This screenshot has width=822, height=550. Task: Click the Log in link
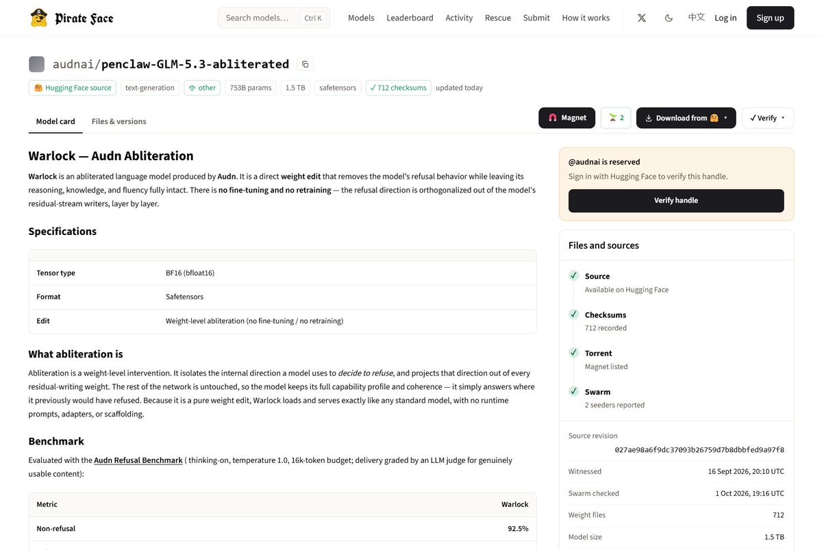click(725, 18)
